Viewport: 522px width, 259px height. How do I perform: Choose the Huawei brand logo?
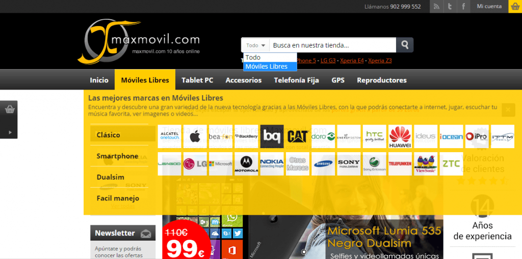click(400, 136)
